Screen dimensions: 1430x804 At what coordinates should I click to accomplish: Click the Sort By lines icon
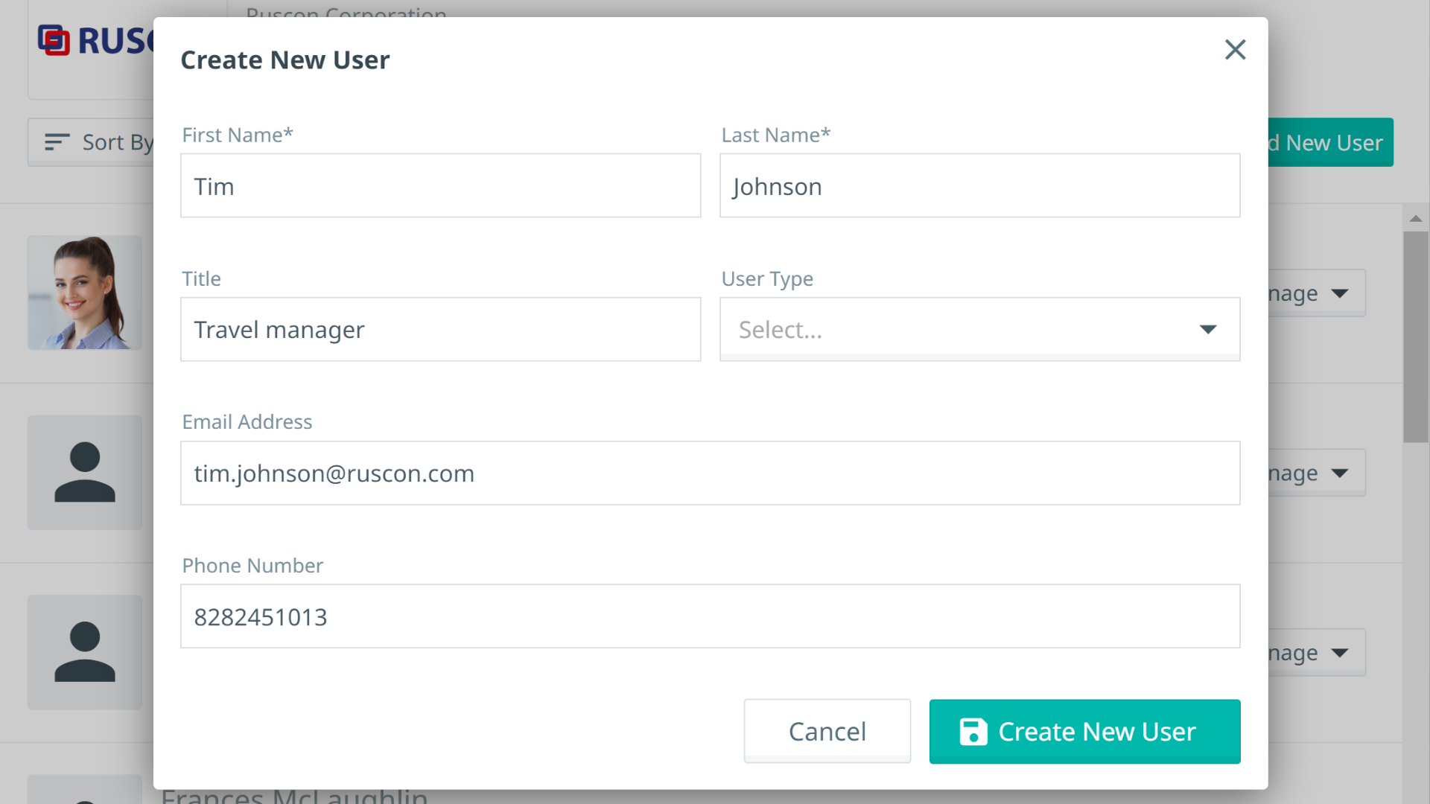(x=57, y=142)
